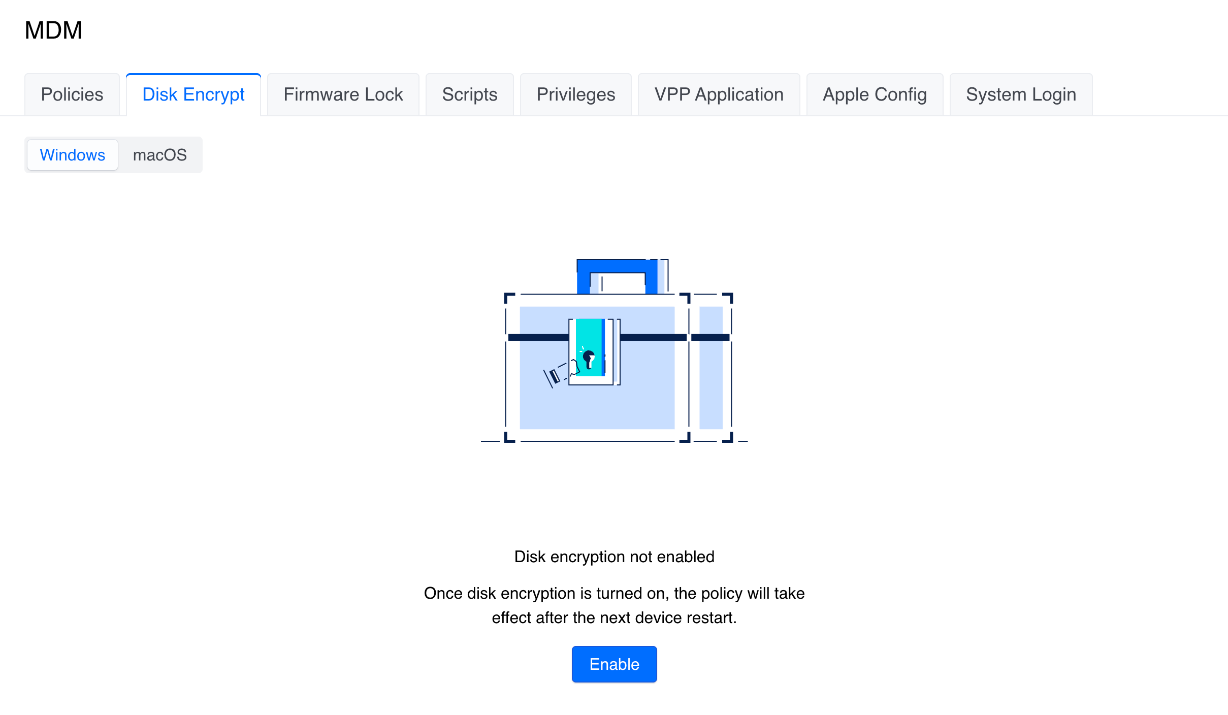
Task: Select the Windows platform toggle
Action: pos(72,155)
